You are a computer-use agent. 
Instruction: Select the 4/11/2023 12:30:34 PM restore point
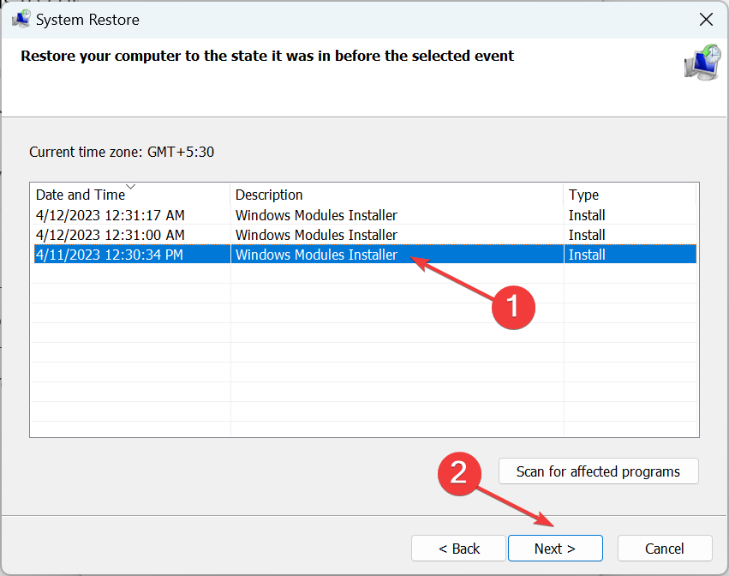[111, 255]
